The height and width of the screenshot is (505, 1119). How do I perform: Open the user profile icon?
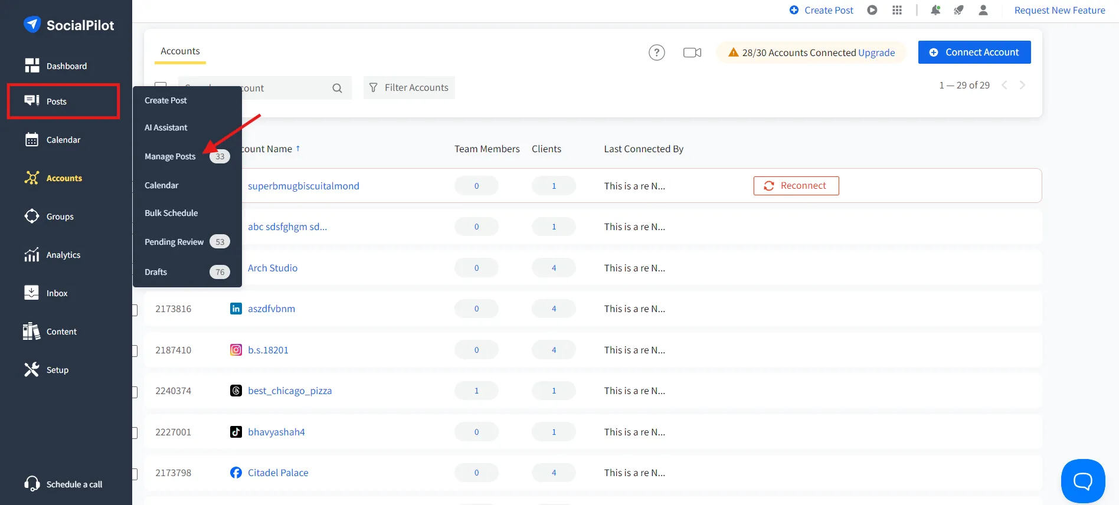pyautogui.click(x=983, y=10)
